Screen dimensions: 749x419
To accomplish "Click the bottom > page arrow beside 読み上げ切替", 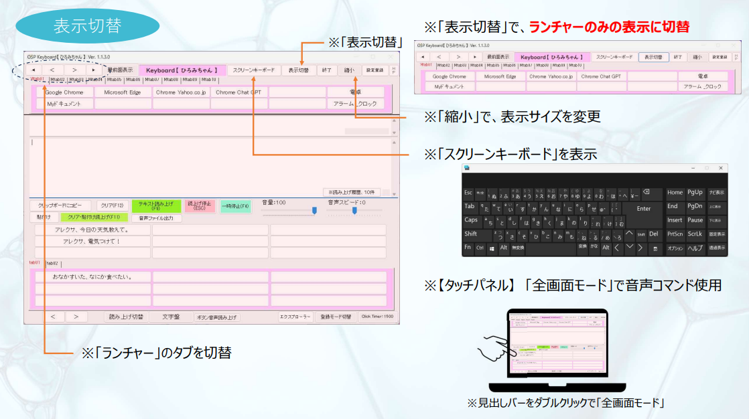I will (76, 317).
